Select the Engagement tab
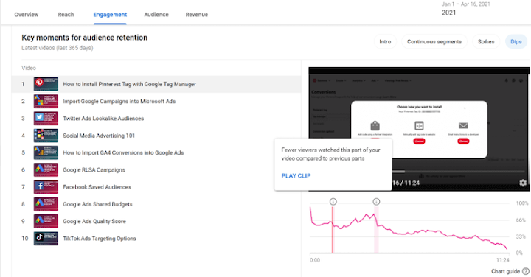 [110, 15]
